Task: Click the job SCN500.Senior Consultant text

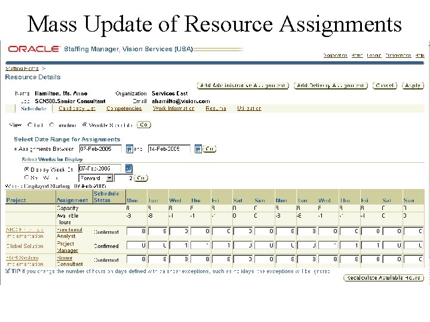Action: pyautogui.click(x=70, y=101)
